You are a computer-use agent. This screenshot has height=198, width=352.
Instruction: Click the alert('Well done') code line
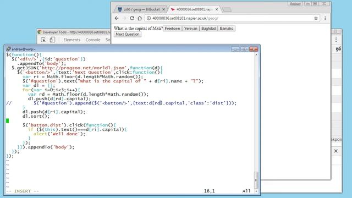(59, 134)
